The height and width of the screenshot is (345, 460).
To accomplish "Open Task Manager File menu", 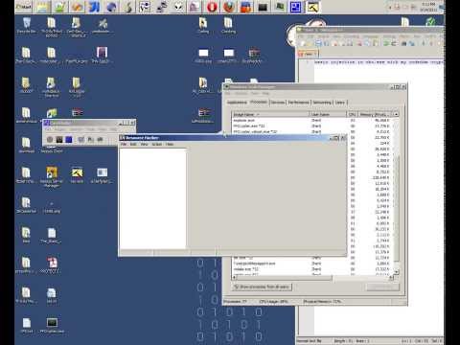I will point(228,93).
